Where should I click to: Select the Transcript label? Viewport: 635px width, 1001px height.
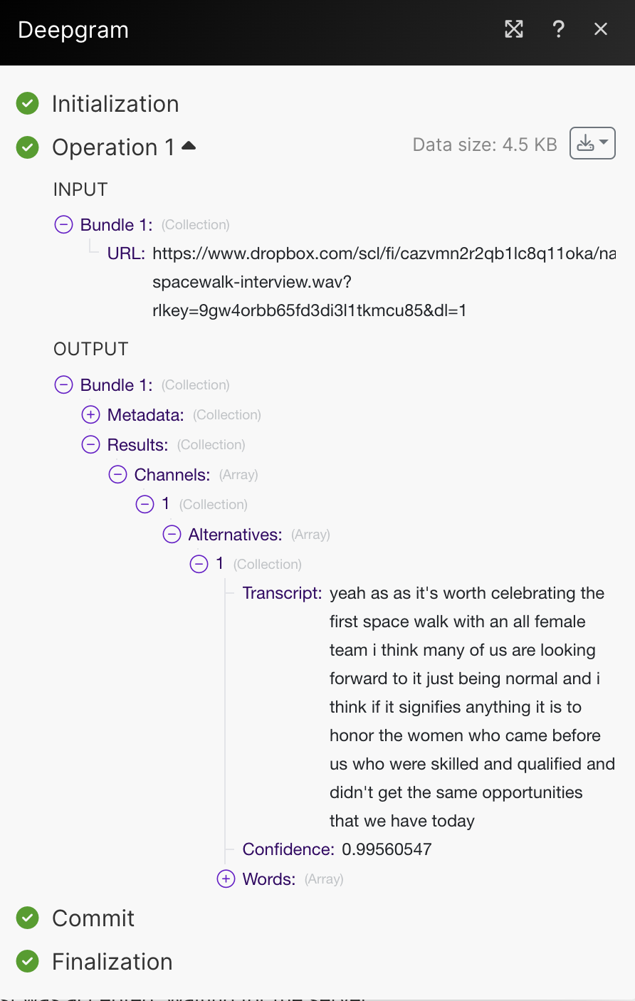[282, 593]
